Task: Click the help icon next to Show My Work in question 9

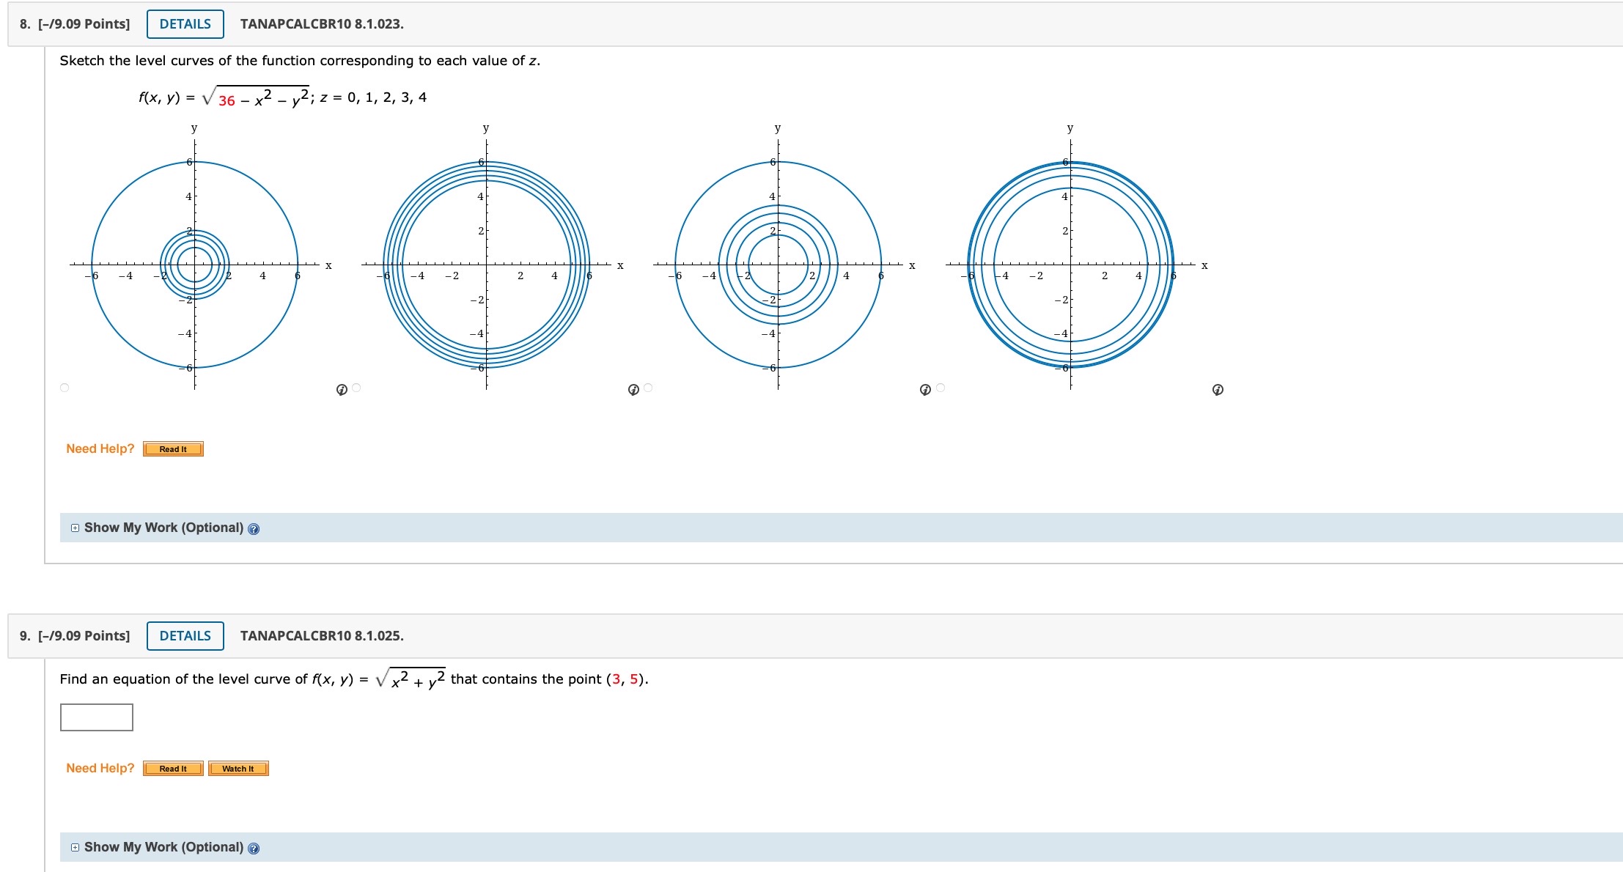Action: coord(254,848)
